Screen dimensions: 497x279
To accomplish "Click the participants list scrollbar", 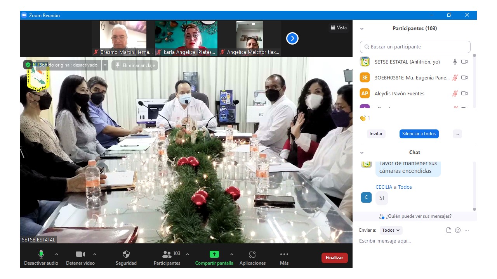I will (474, 81).
